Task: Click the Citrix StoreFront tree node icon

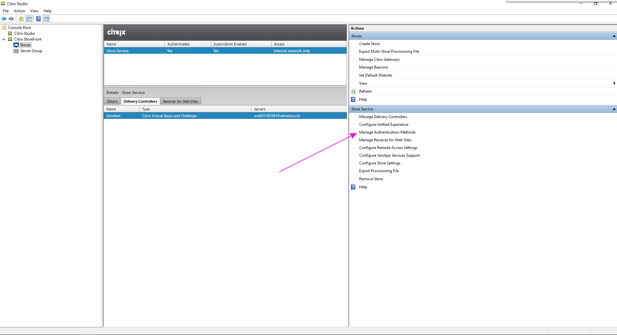Action: (x=10, y=39)
